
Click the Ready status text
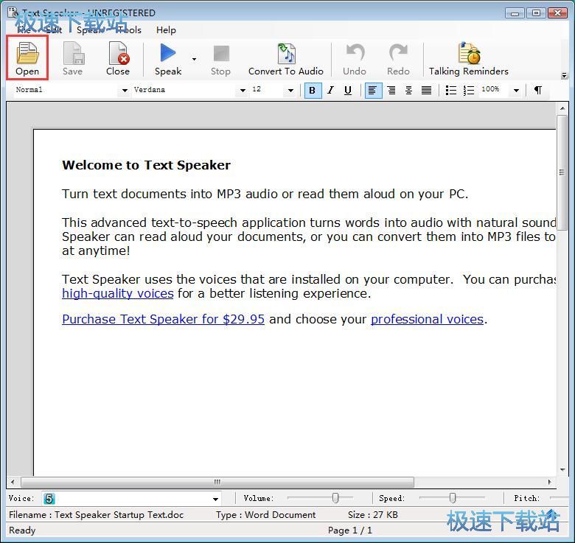[22, 530]
